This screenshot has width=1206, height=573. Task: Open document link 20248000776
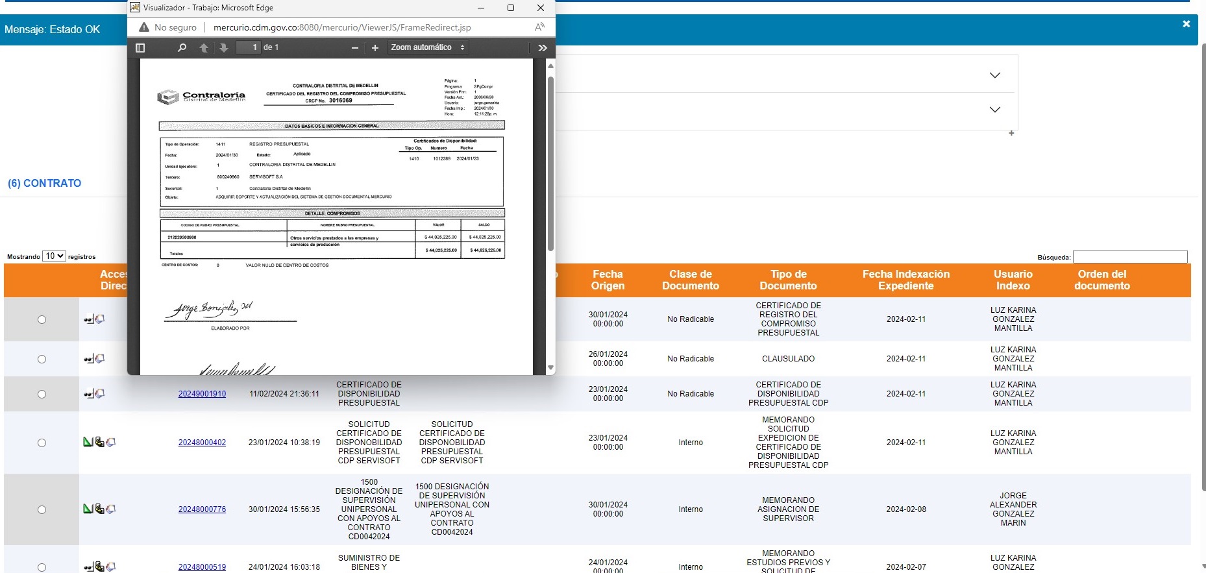(x=202, y=509)
